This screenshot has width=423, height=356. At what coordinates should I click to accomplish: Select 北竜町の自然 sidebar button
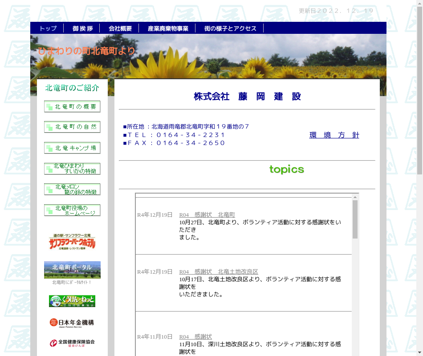click(x=72, y=127)
